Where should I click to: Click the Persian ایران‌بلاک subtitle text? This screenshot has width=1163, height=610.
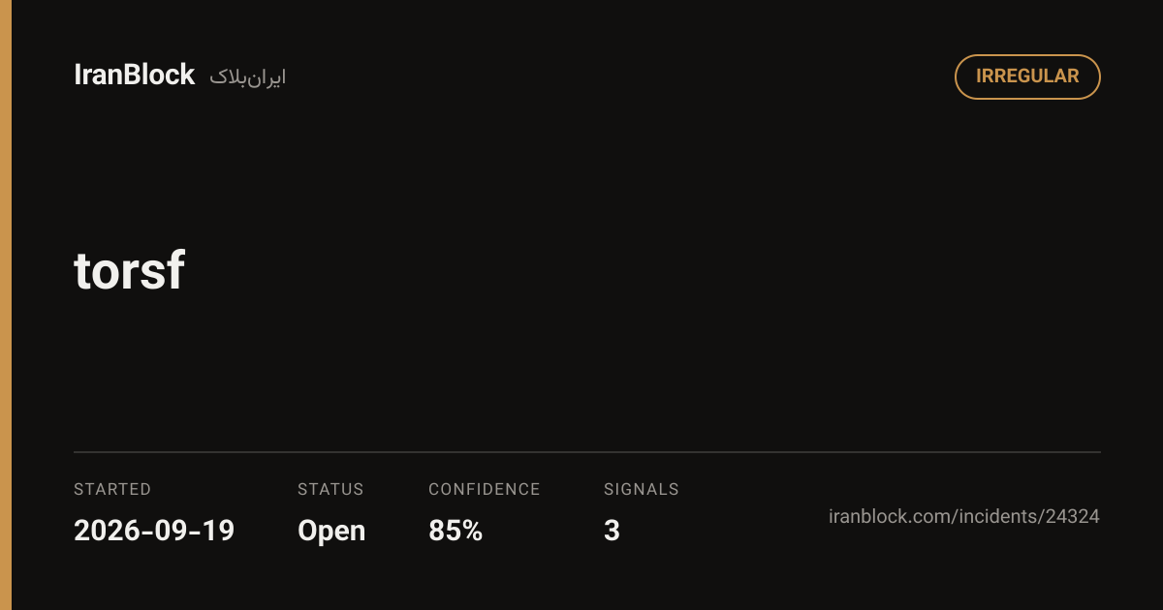click(248, 77)
